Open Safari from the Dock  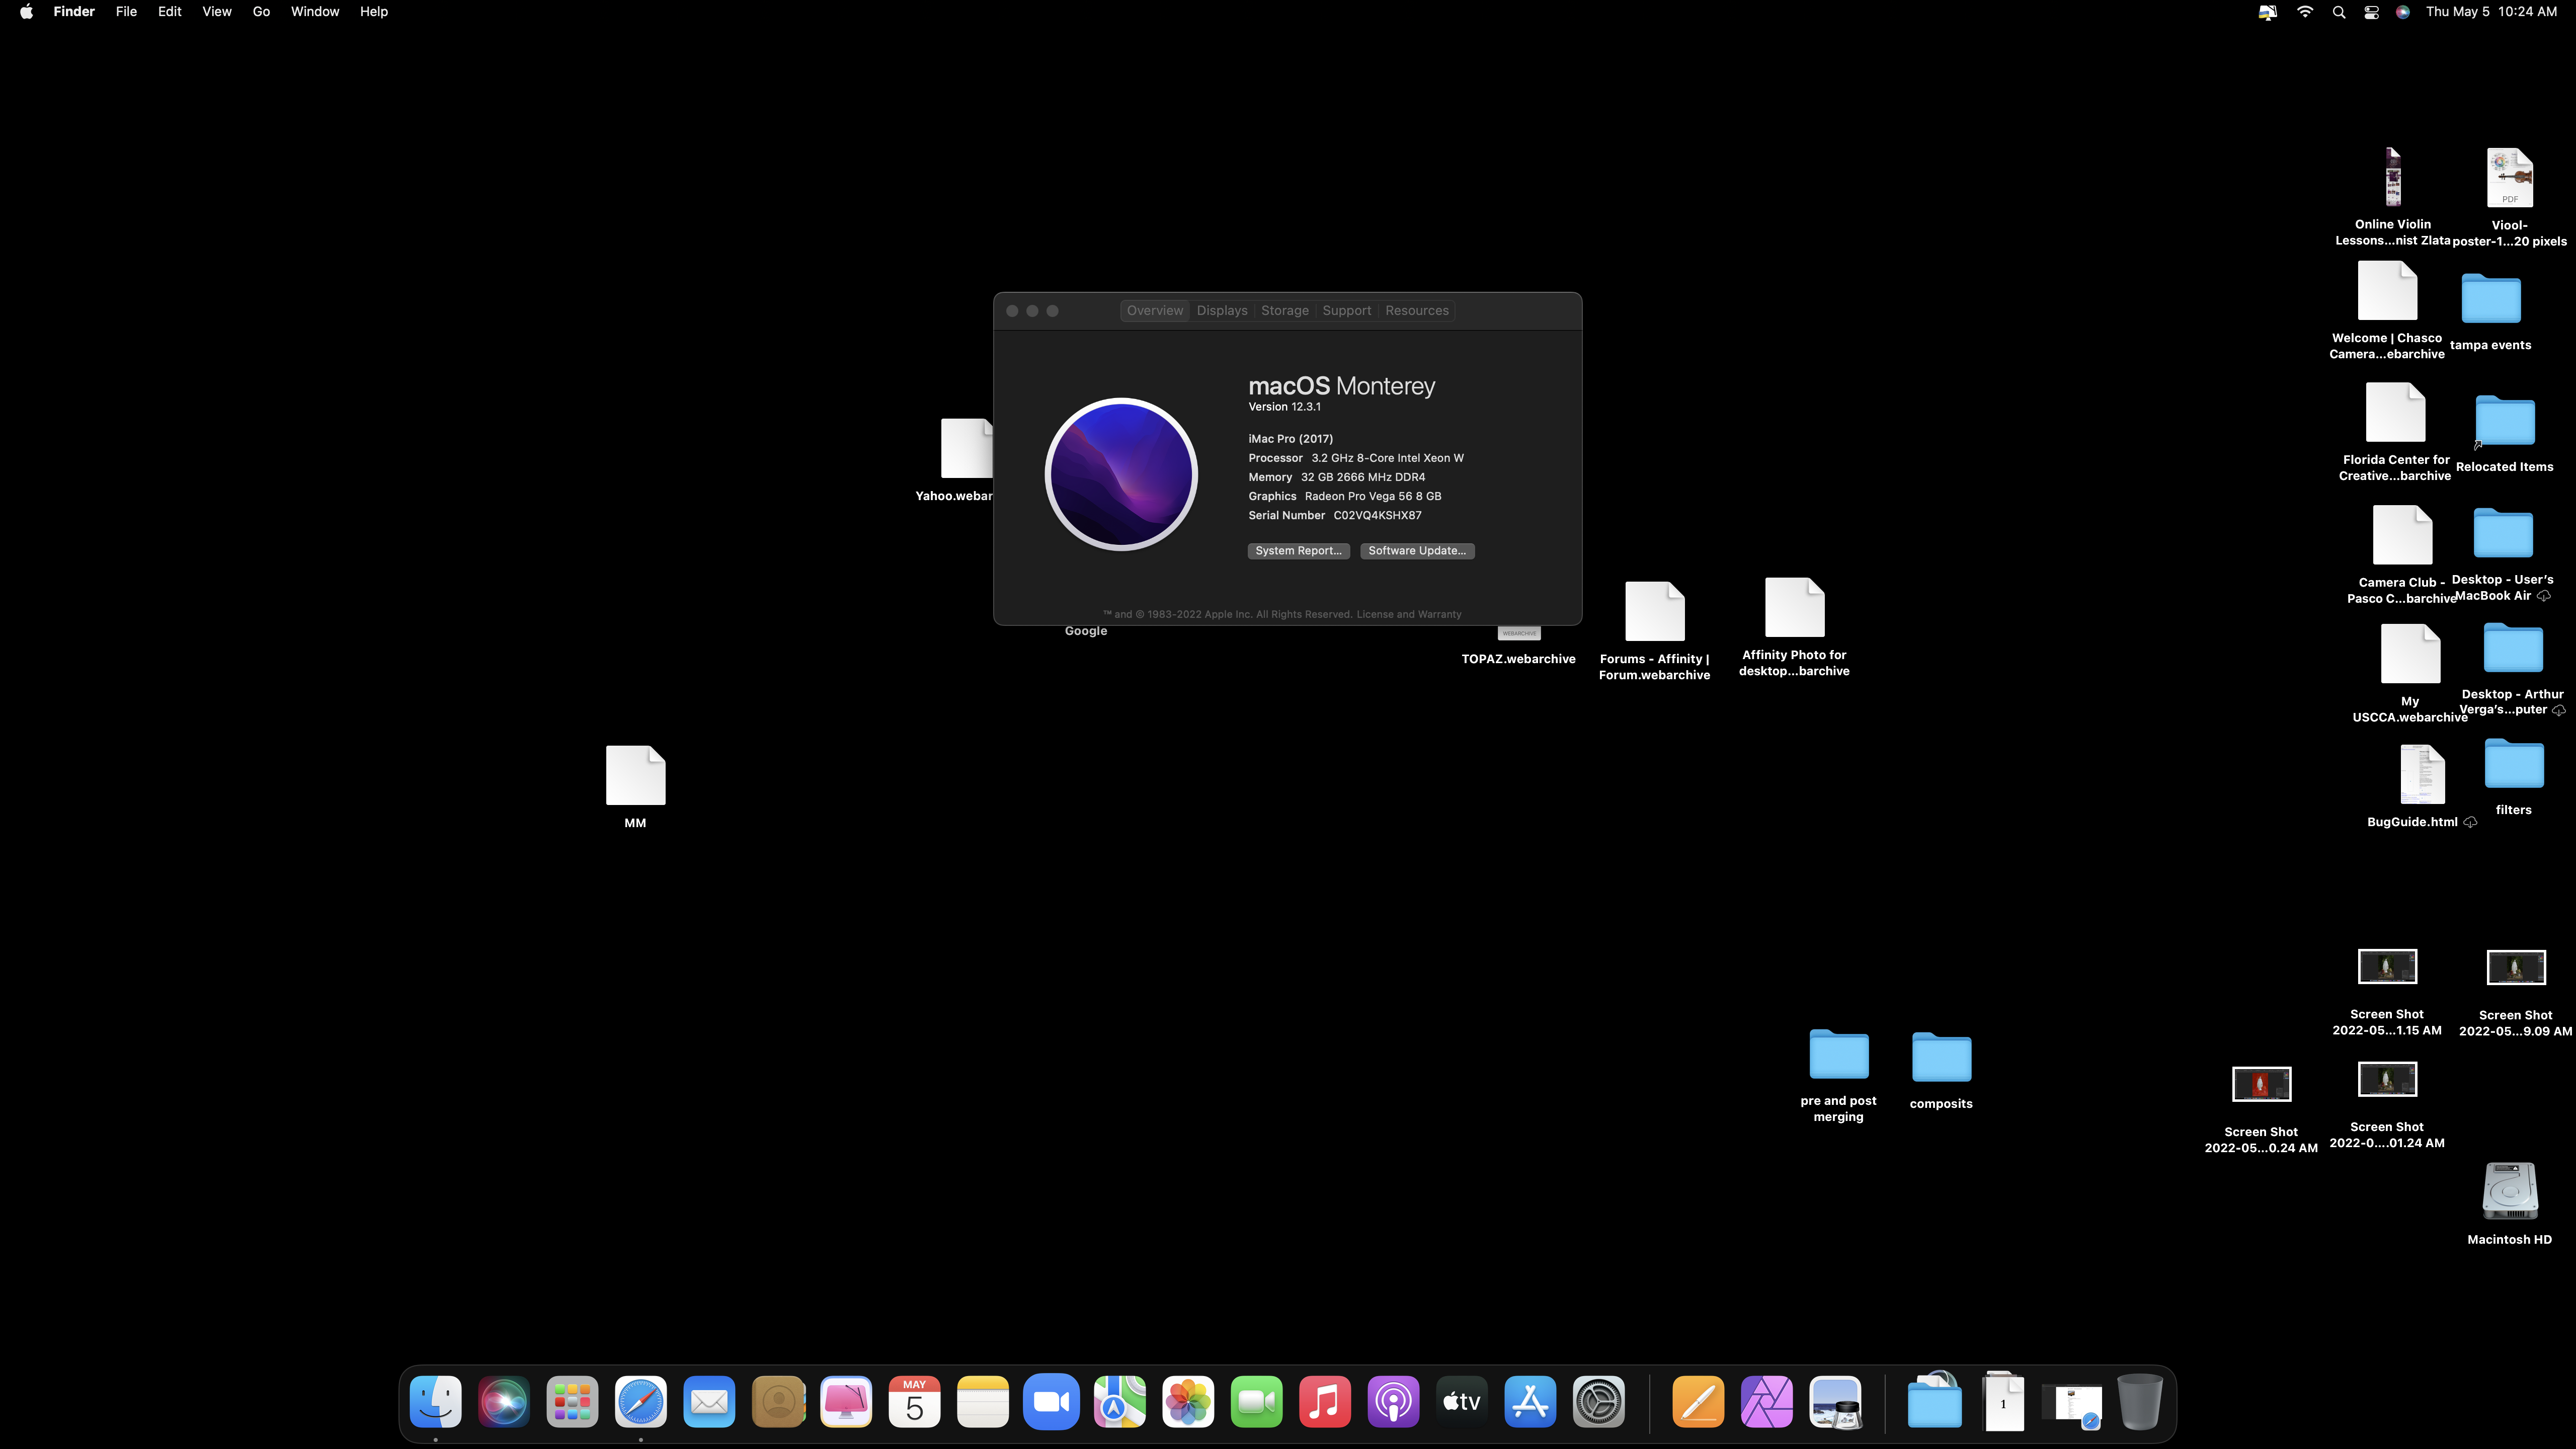click(x=641, y=1402)
